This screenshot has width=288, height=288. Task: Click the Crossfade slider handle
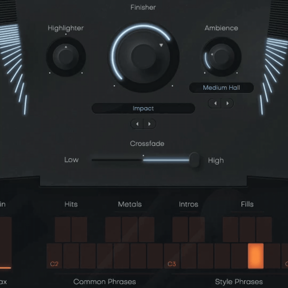(x=194, y=160)
